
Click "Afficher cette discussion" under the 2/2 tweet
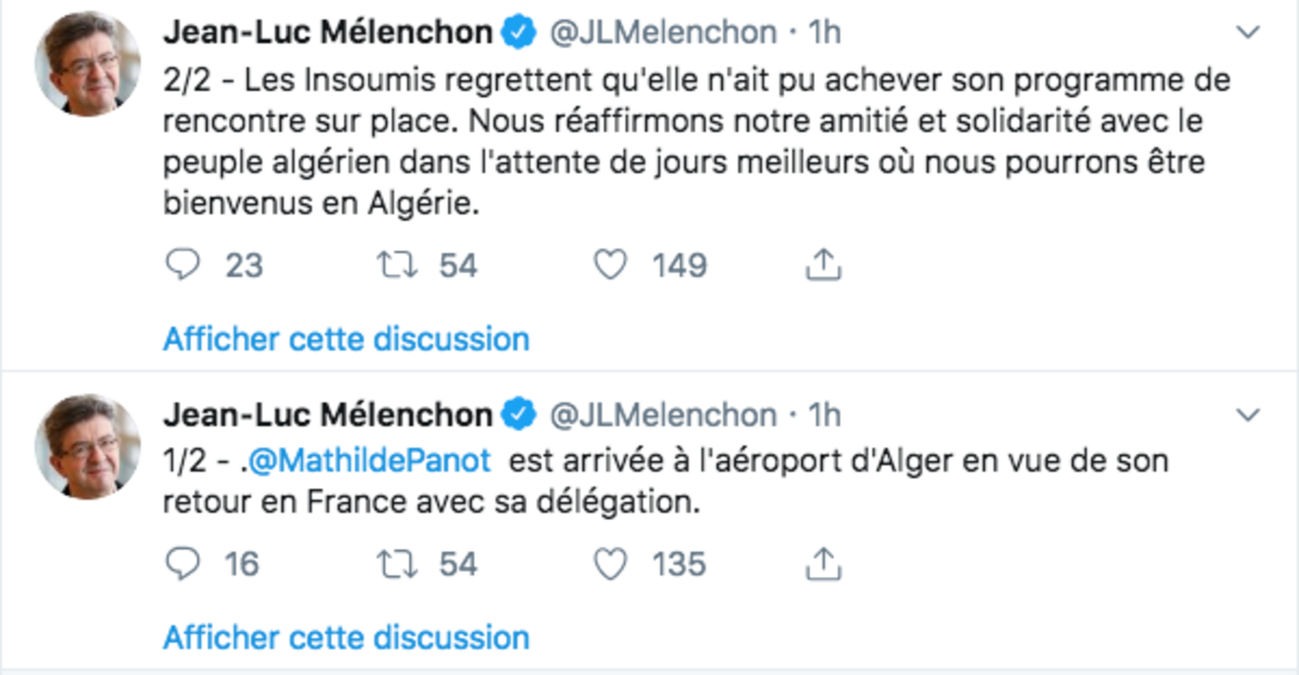tap(346, 339)
